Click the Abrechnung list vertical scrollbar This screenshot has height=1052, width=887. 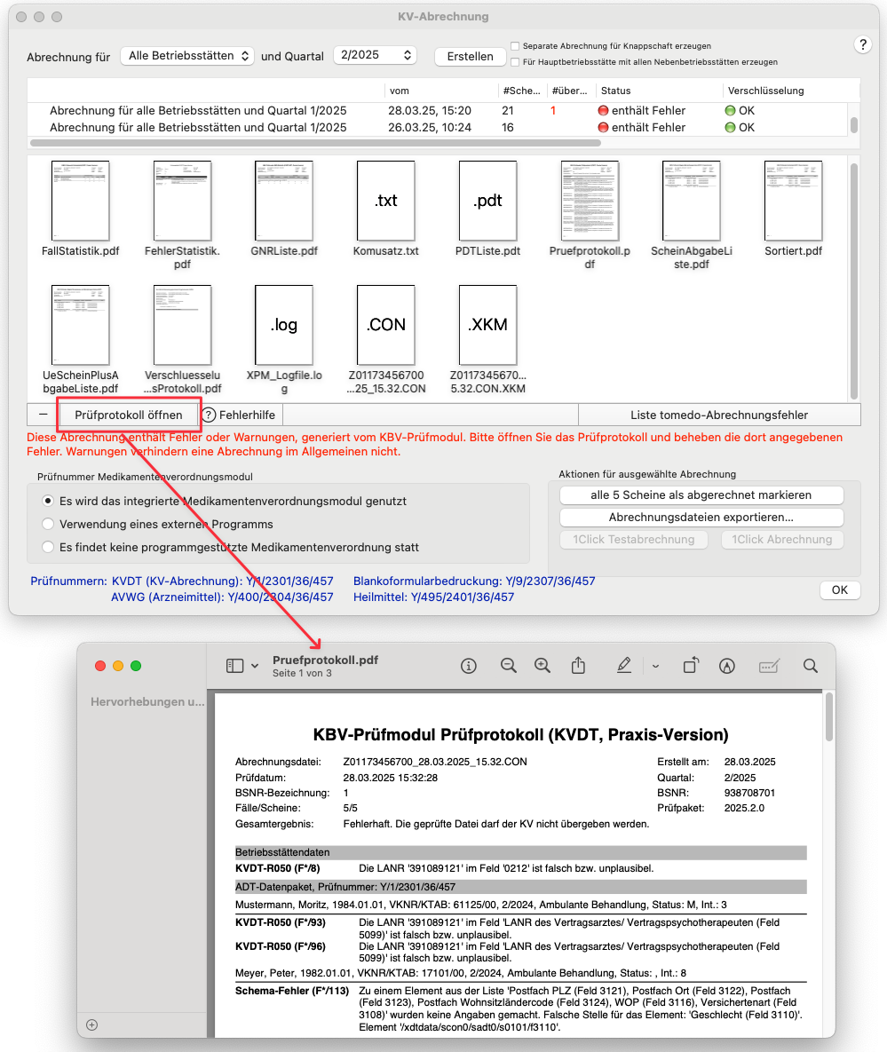[853, 125]
